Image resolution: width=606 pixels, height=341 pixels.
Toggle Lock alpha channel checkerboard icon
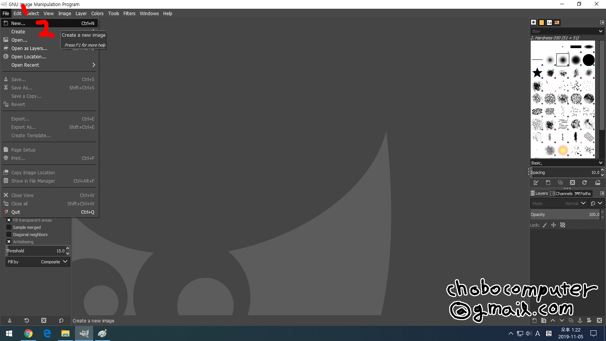pyautogui.click(x=562, y=225)
